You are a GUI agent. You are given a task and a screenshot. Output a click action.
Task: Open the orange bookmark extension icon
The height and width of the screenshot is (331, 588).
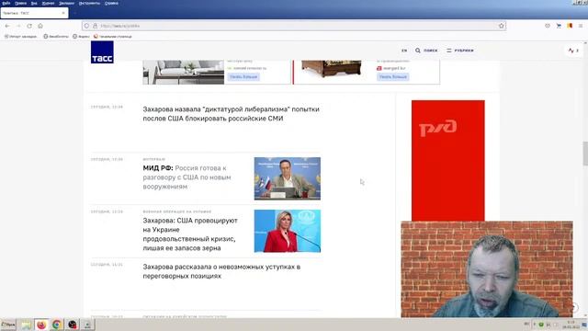(570, 26)
